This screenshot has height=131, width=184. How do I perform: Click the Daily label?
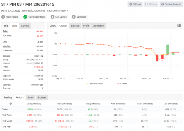5,42
